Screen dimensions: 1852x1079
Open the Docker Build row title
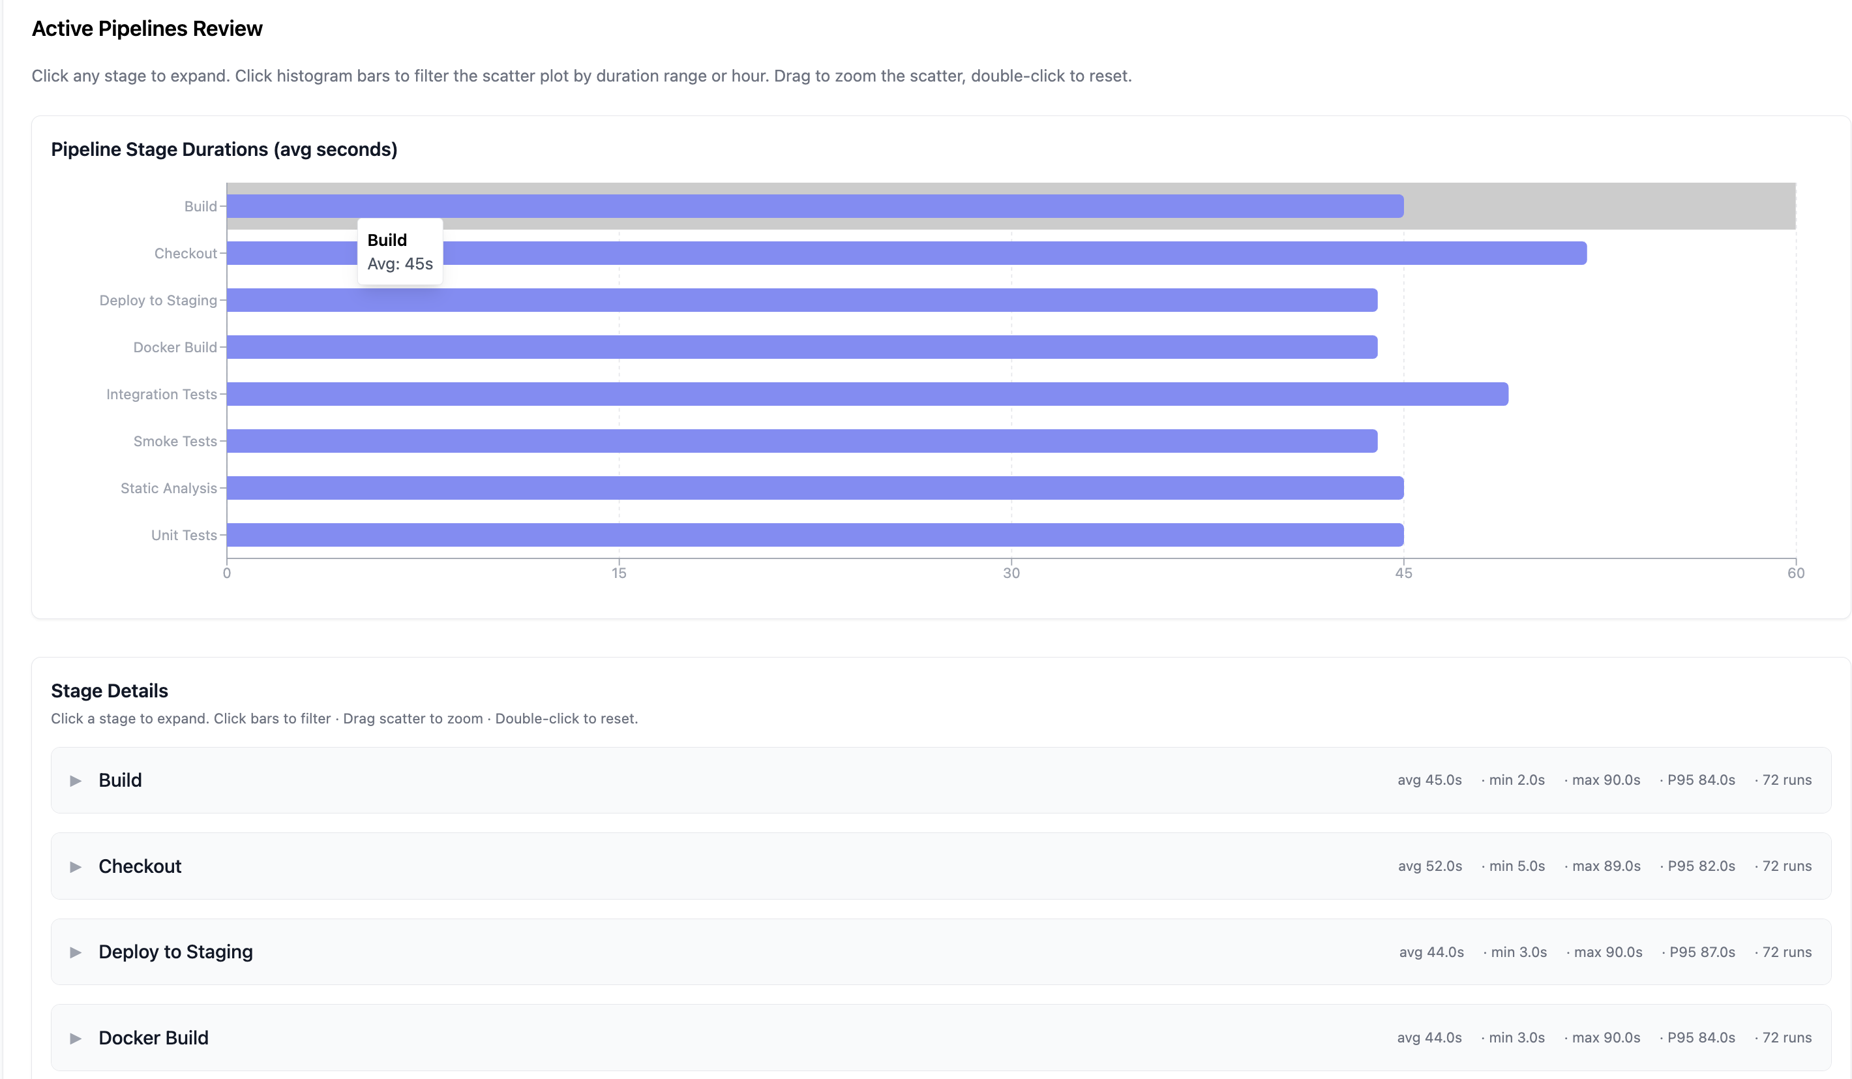[x=154, y=1039]
